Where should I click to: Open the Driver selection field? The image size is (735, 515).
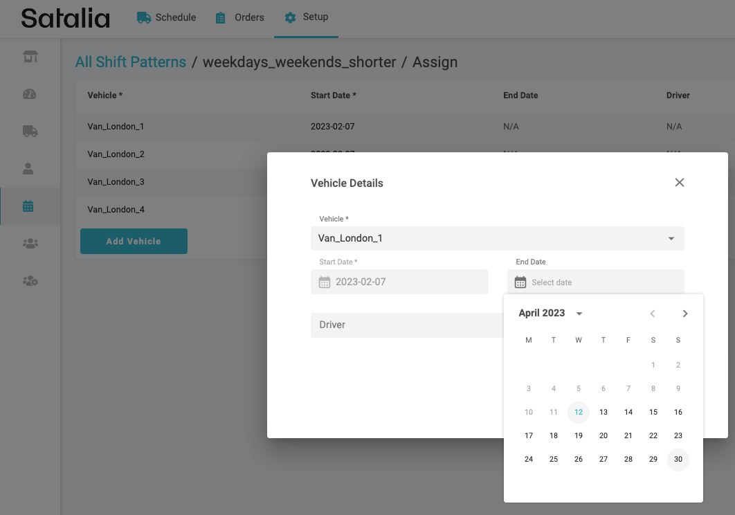tap(408, 325)
